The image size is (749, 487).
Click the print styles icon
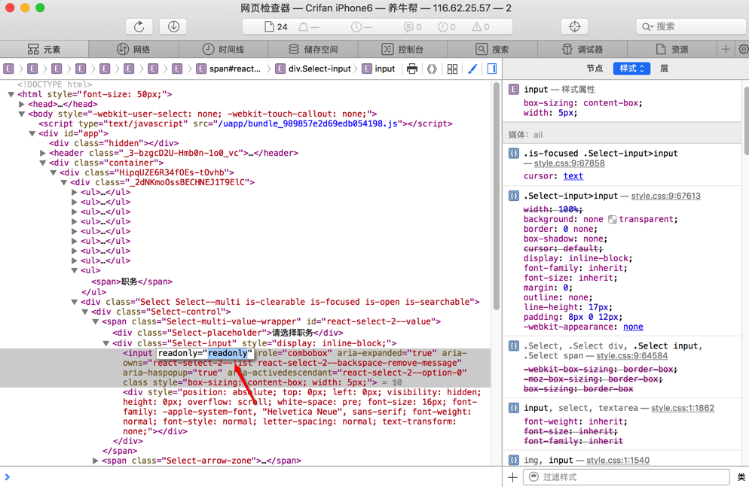pos(411,68)
